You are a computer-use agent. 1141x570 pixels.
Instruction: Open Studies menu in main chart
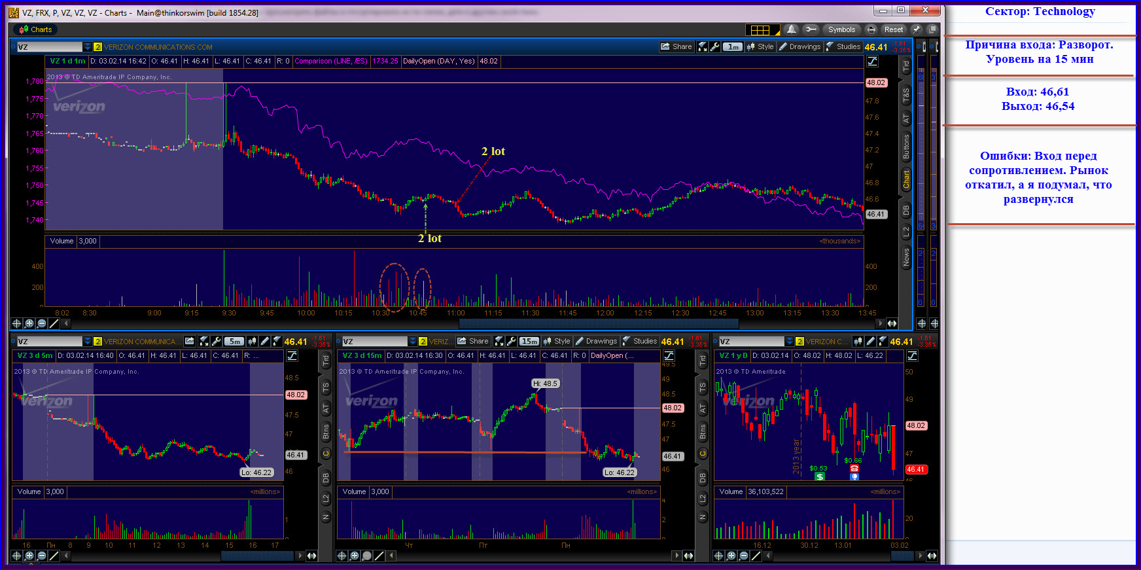(x=843, y=46)
